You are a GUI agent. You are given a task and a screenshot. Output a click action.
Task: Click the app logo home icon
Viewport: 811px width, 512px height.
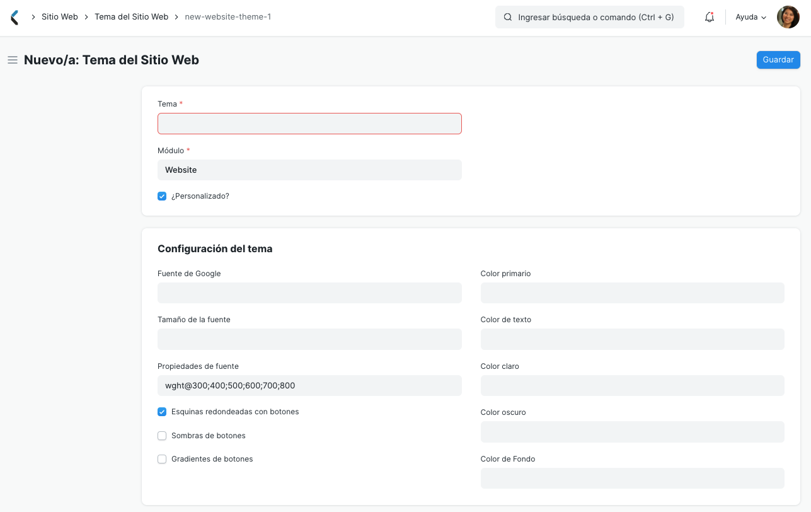coord(14,17)
